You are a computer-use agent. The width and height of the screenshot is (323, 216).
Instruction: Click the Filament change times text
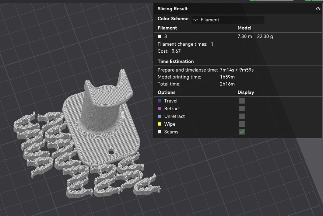click(185, 44)
